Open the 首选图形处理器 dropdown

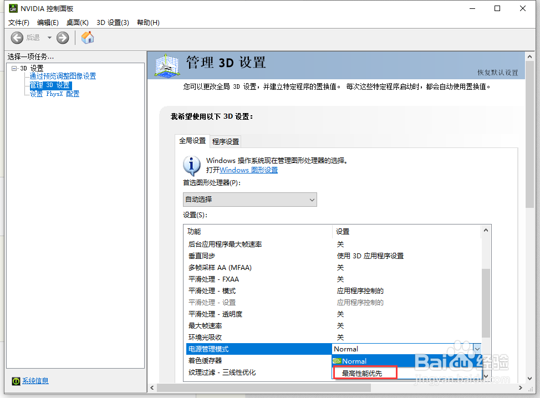point(313,199)
